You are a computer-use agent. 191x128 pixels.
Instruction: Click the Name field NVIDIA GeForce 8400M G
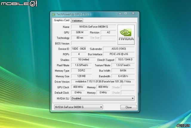pos(93,27)
